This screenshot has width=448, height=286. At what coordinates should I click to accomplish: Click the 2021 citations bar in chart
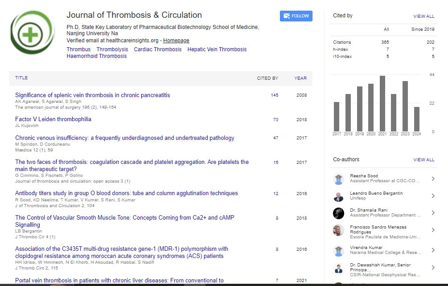382,104
